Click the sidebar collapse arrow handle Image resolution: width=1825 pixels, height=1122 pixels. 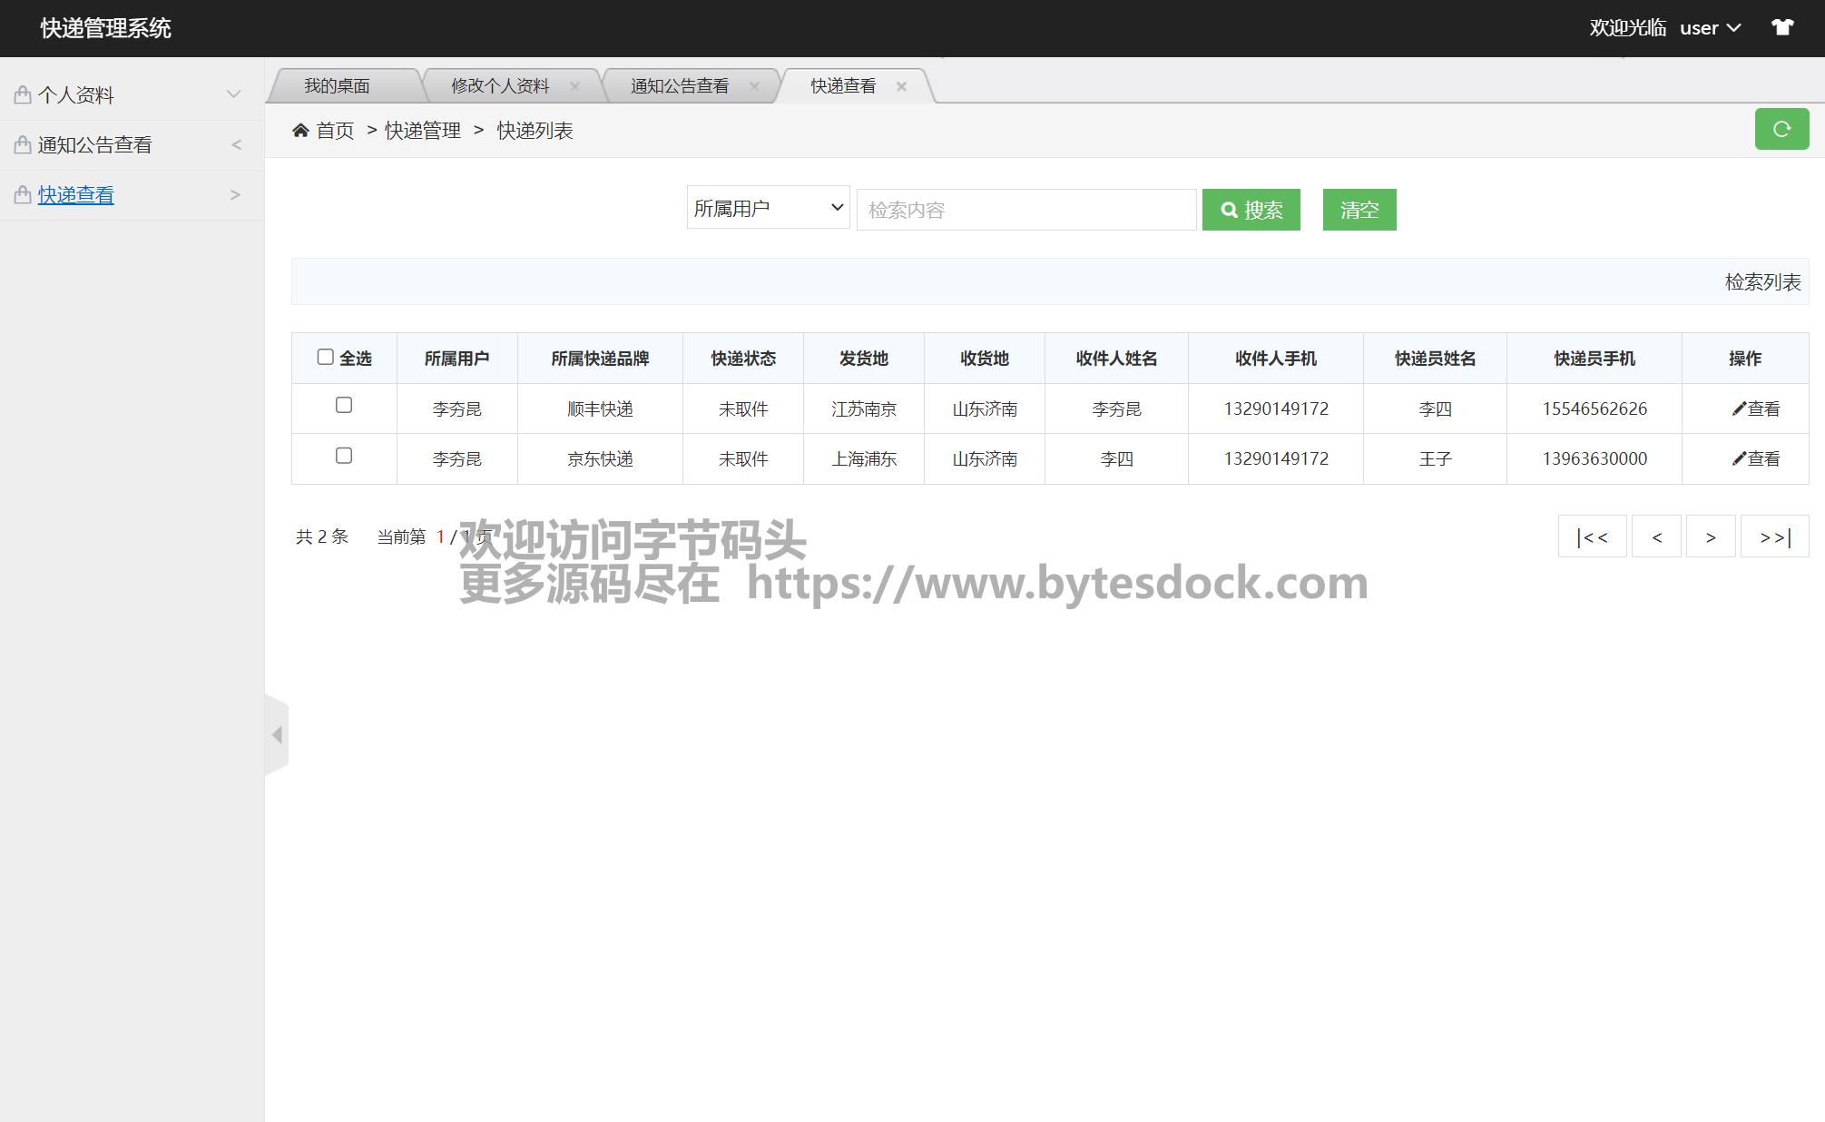click(x=277, y=734)
